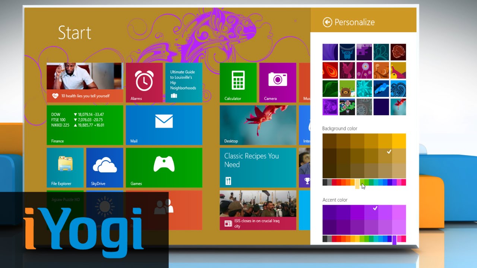
Task: Select the blue spiral waves thumbnail
Action: tap(398, 89)
